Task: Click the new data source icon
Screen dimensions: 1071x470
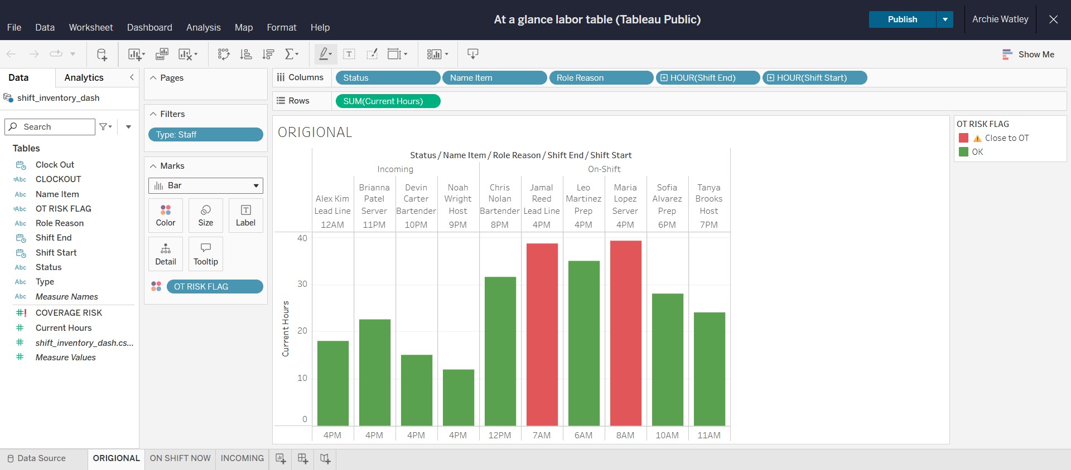Action: [x=102, y=54]
